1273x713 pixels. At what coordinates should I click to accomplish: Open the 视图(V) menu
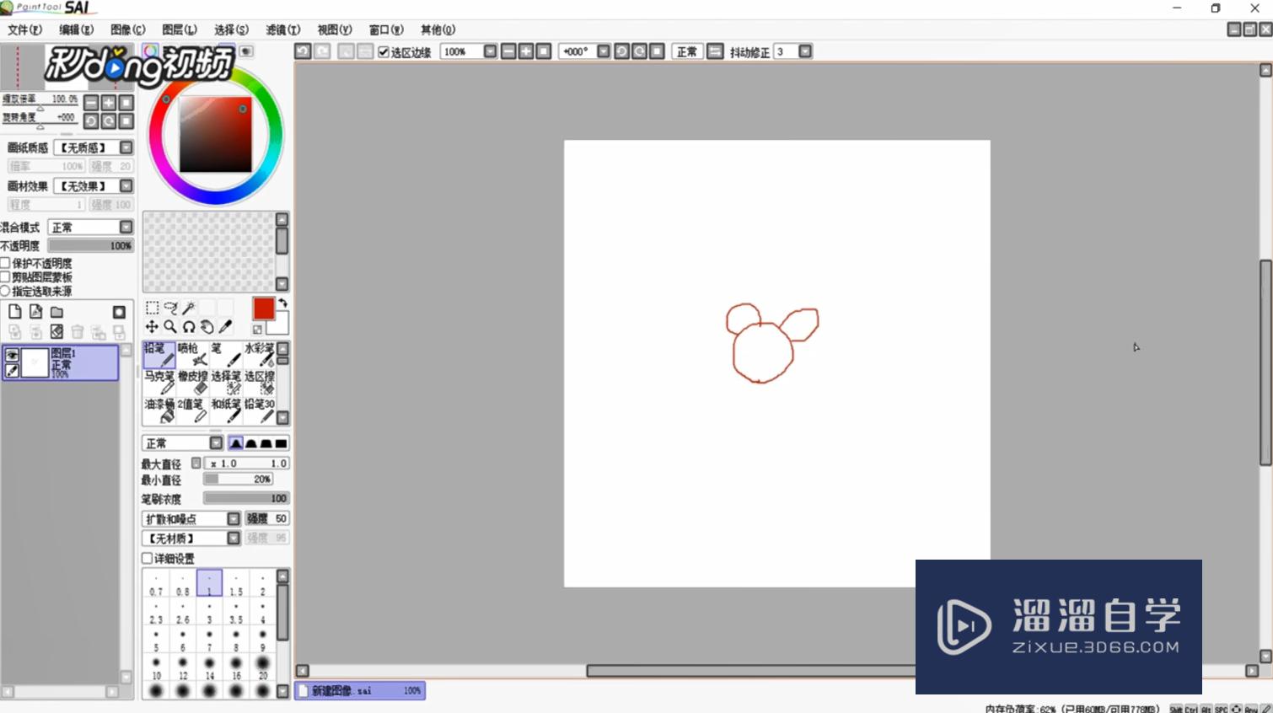[x=335, y=29]
